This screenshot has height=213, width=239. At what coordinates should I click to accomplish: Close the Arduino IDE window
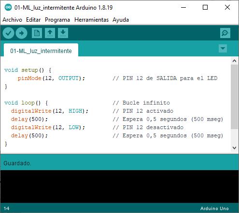click(227, 7)
